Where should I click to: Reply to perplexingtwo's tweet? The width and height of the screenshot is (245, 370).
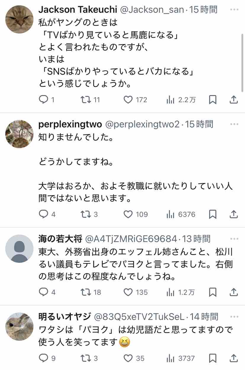(43, 214)
